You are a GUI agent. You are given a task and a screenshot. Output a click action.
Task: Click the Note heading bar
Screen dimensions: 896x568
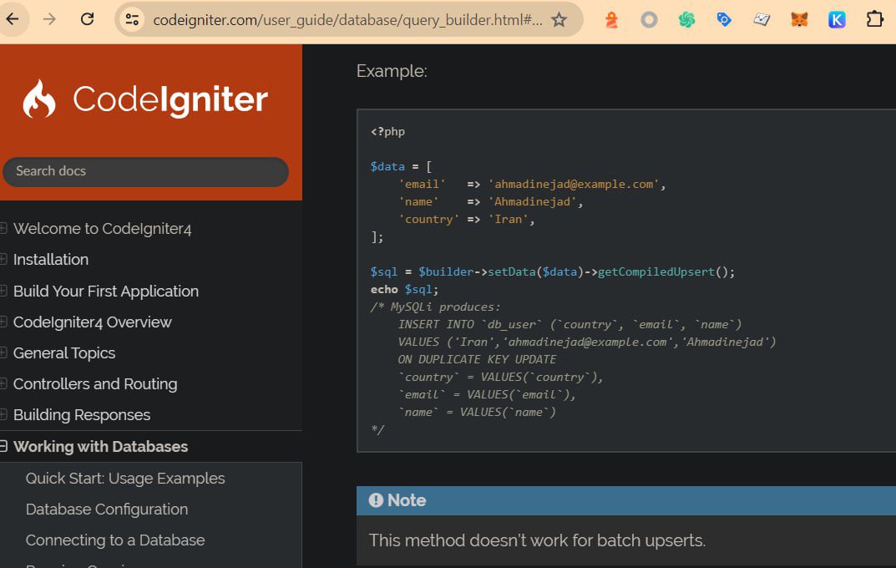pos(626,500)
